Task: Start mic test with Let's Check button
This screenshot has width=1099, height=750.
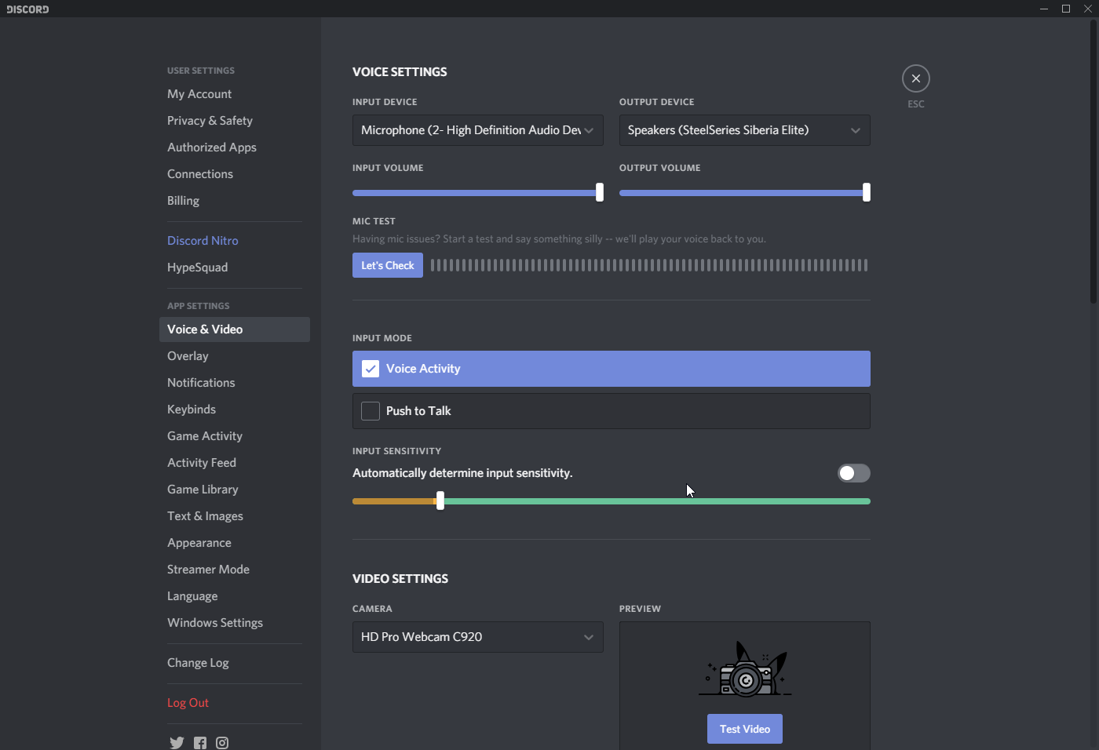Action: 388,265
